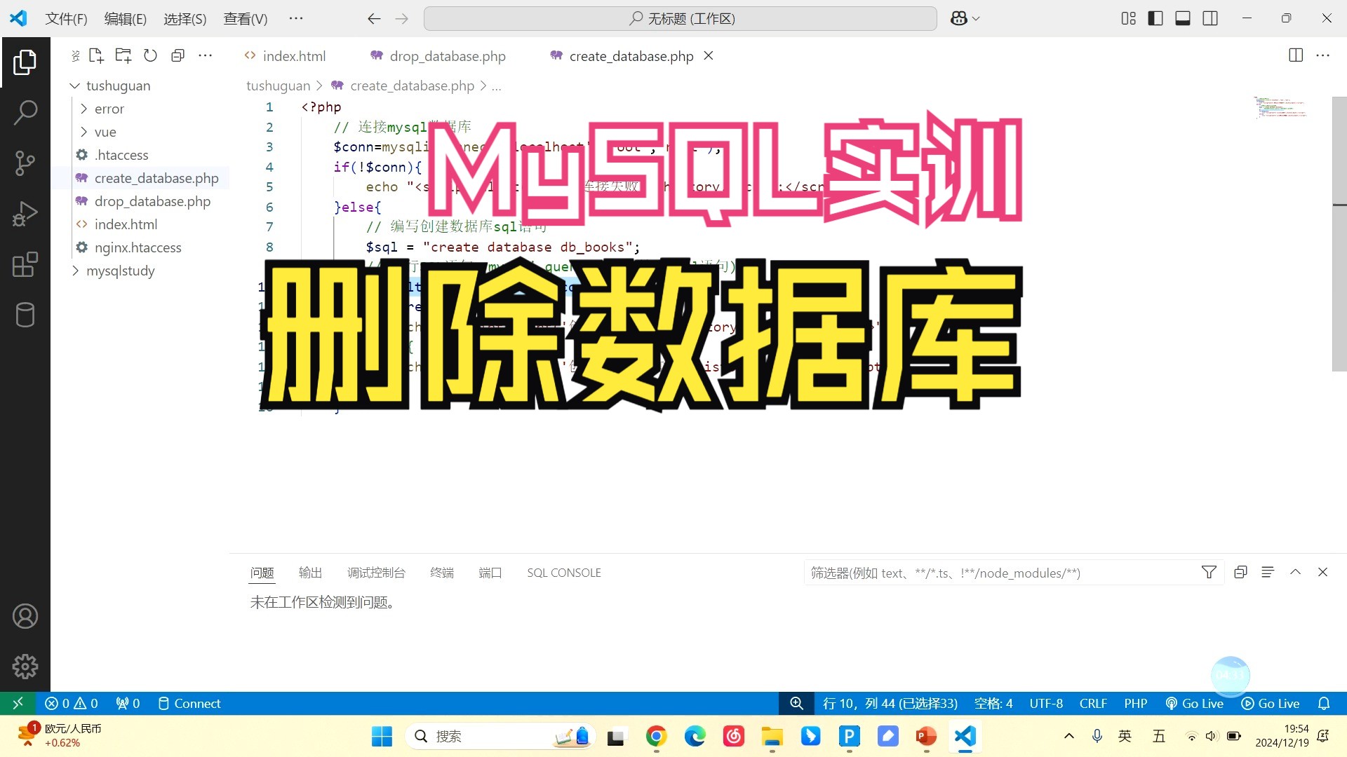Select the database icon in activity bar
The height and width of the screenshot is (757, 1347).
tap(25, 315)
